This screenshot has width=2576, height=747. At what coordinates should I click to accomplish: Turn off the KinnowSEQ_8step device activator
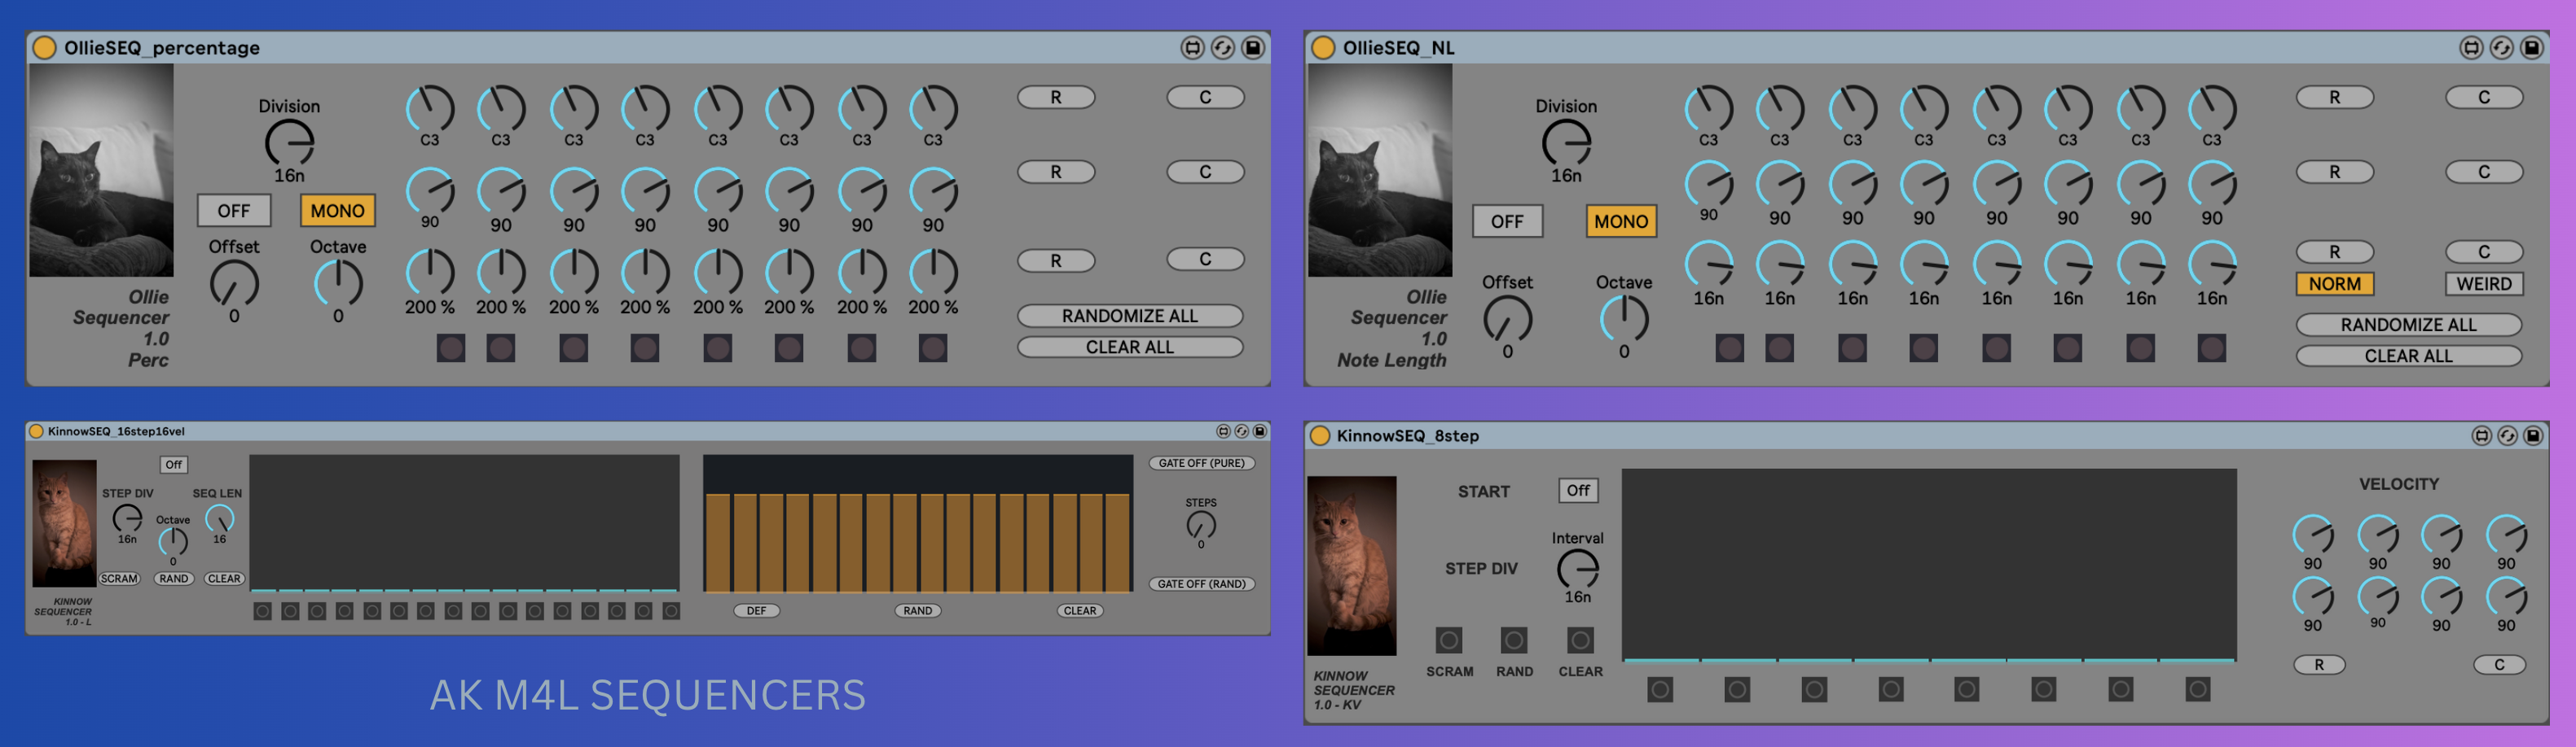pyautogui.click(x=1320, y=435)
